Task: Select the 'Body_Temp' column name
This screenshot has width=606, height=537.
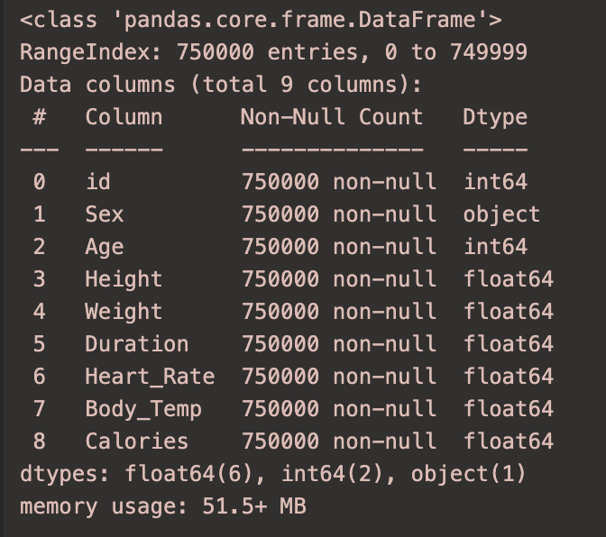Action: [143, 409]
